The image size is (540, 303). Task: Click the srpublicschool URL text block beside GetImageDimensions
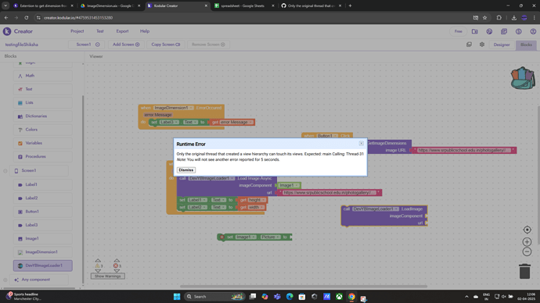point(464,150)
